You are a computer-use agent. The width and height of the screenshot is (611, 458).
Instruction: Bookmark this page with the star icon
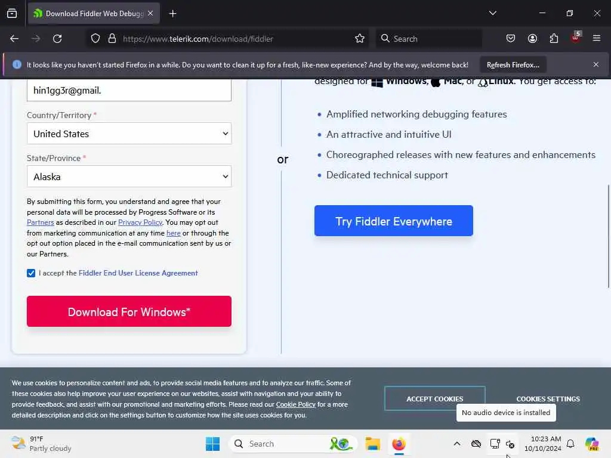click(x=360, y=39)
